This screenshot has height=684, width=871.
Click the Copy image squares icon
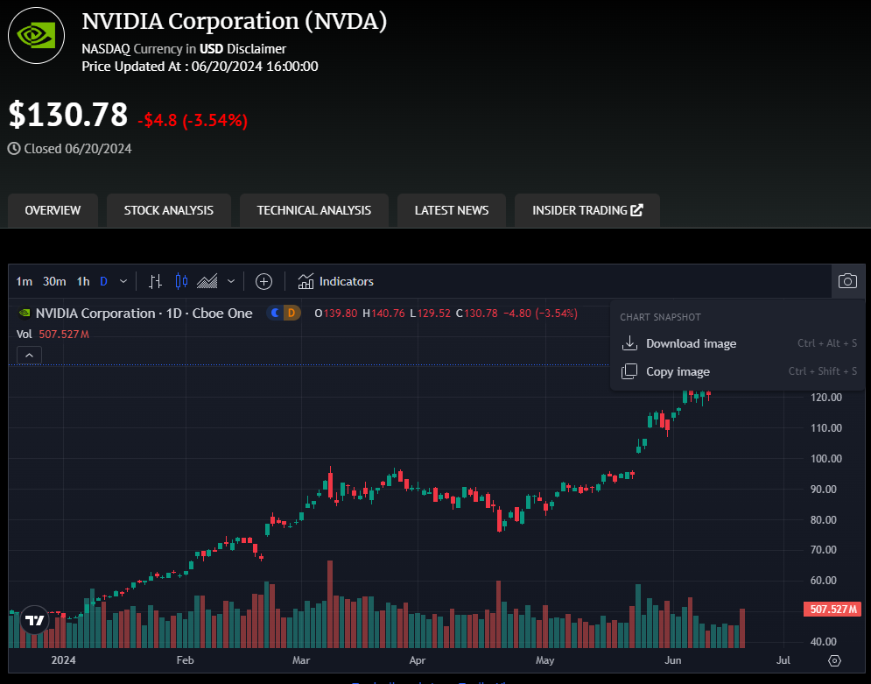(629, 371)
